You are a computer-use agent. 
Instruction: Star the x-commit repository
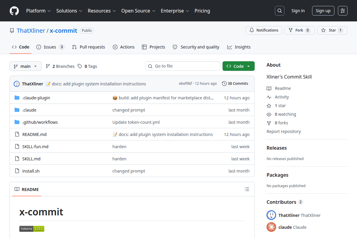(332, 30)
